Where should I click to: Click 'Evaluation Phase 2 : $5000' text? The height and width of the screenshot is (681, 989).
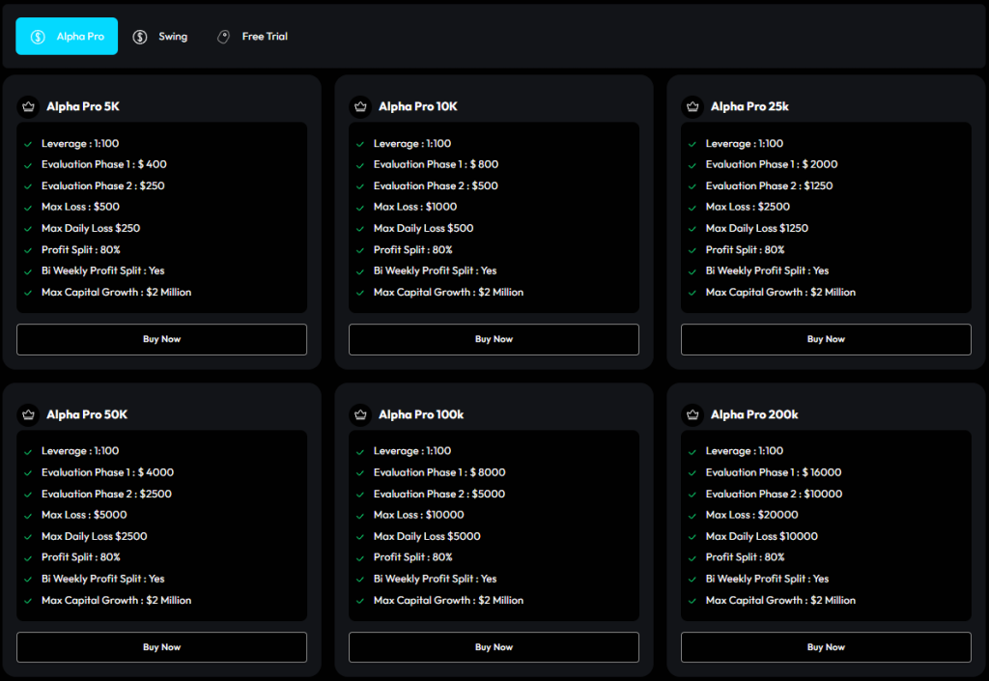pos(439,494)
